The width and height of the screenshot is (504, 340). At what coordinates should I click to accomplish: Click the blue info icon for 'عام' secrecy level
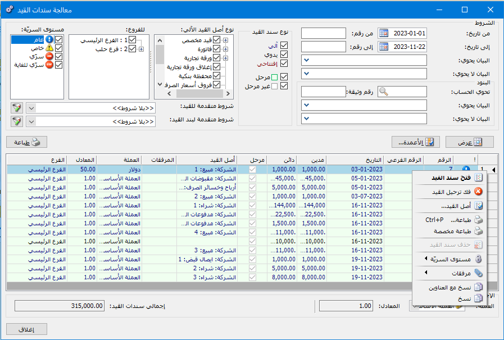pyautogui.click(x=49, y=39)
